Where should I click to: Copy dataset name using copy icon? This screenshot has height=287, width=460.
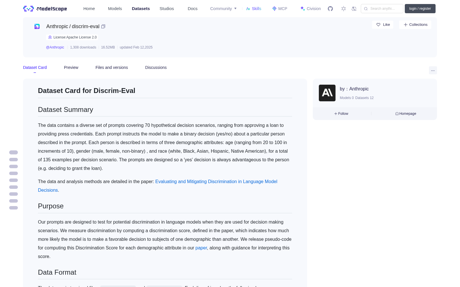(103, 26)
